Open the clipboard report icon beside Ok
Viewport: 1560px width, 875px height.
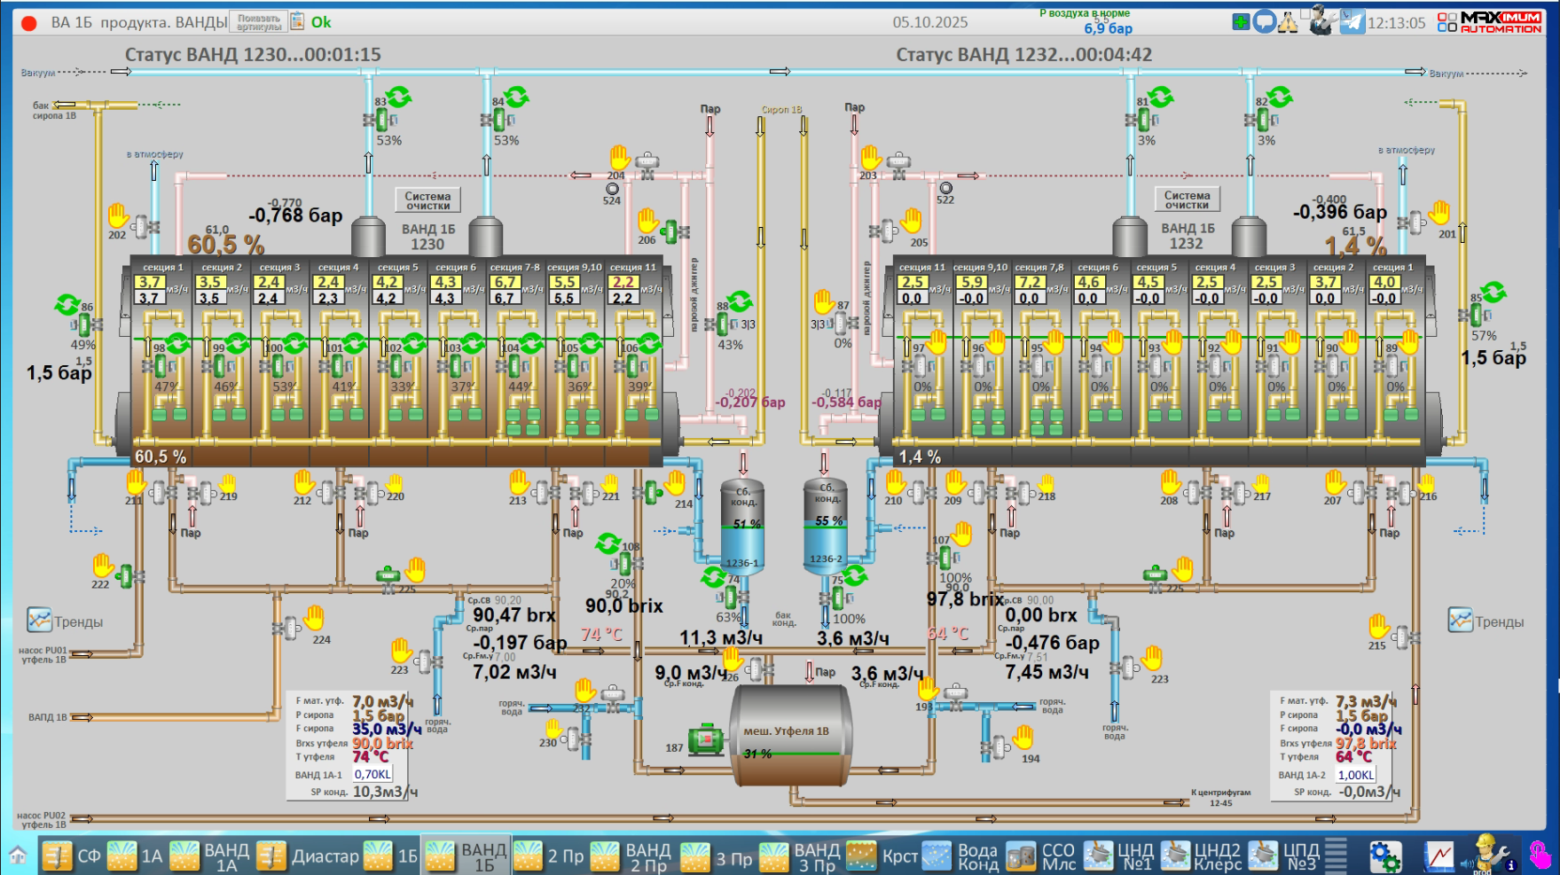tap(298, 22)
